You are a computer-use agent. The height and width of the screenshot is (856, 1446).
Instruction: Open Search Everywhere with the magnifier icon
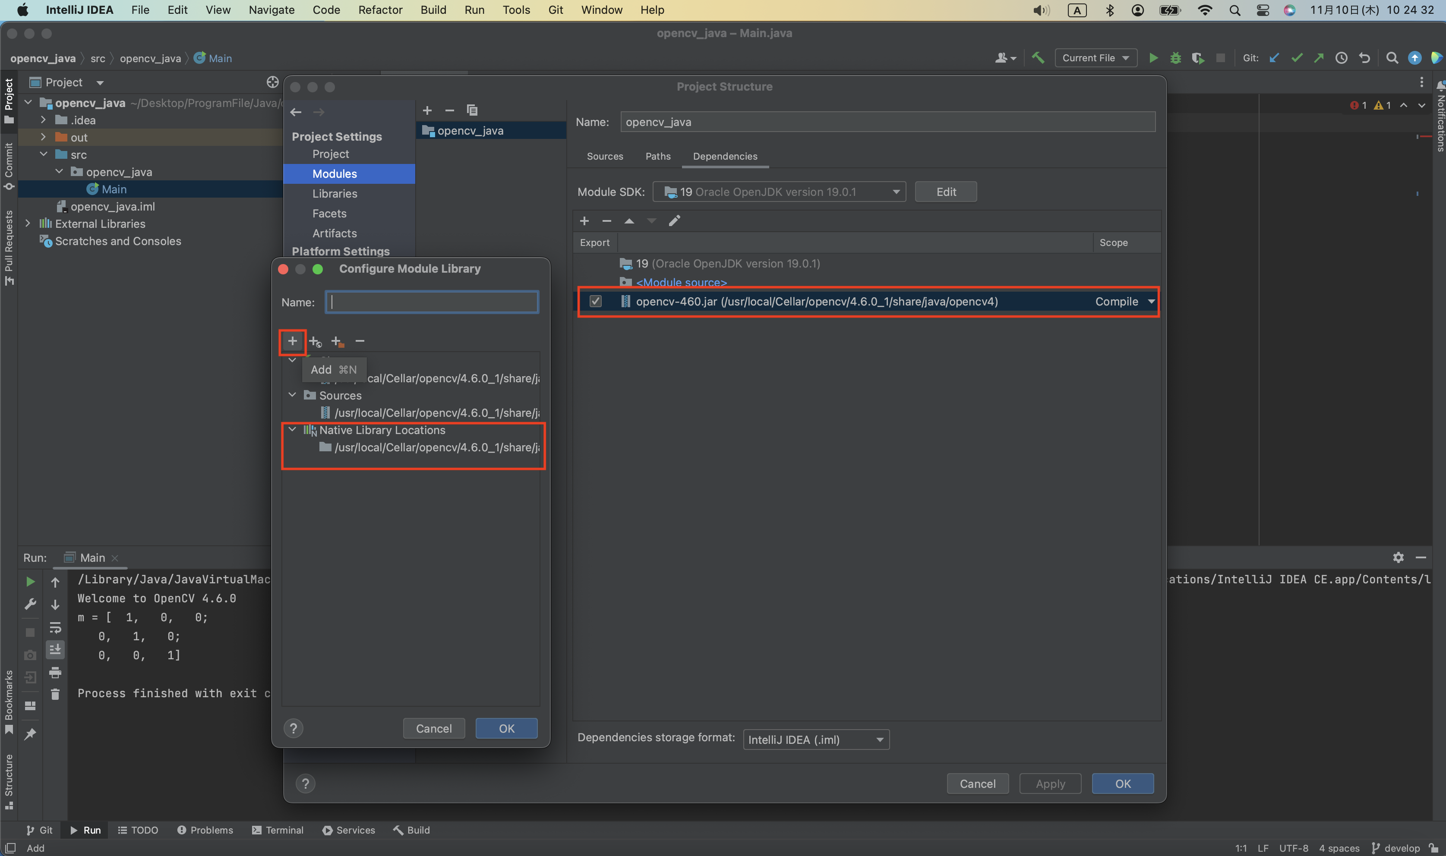pyautogui.click(x=1392, y=58)
